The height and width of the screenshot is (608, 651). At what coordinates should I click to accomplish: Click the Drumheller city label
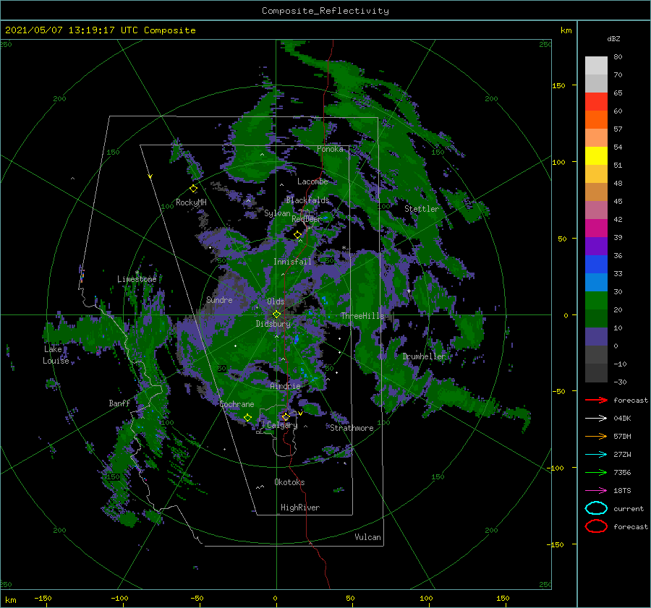tap(424, 356)
